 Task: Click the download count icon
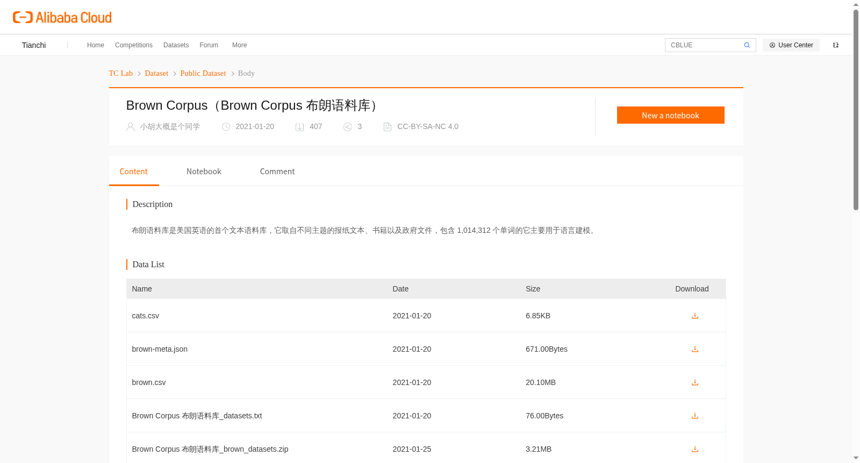pyautogui.click(x=300, y=127)
